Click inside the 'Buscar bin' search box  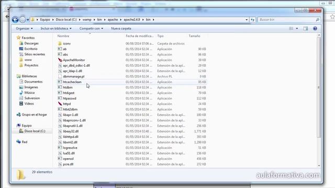286,20
